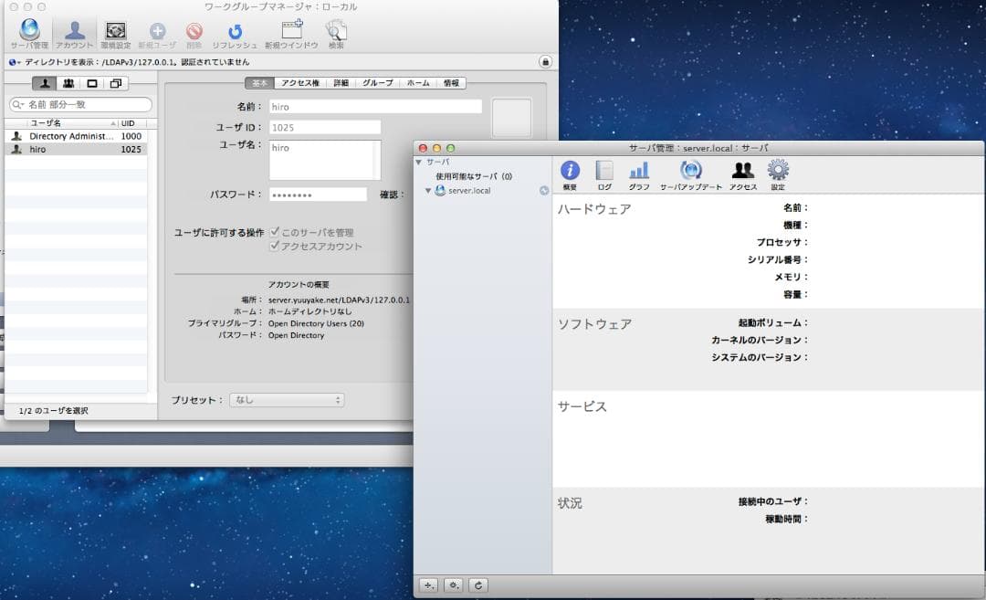This screenshot has height=600, width=986.
Task: Click サーバアップデート in Server Admin toolbar
Action: click(691, 173)
